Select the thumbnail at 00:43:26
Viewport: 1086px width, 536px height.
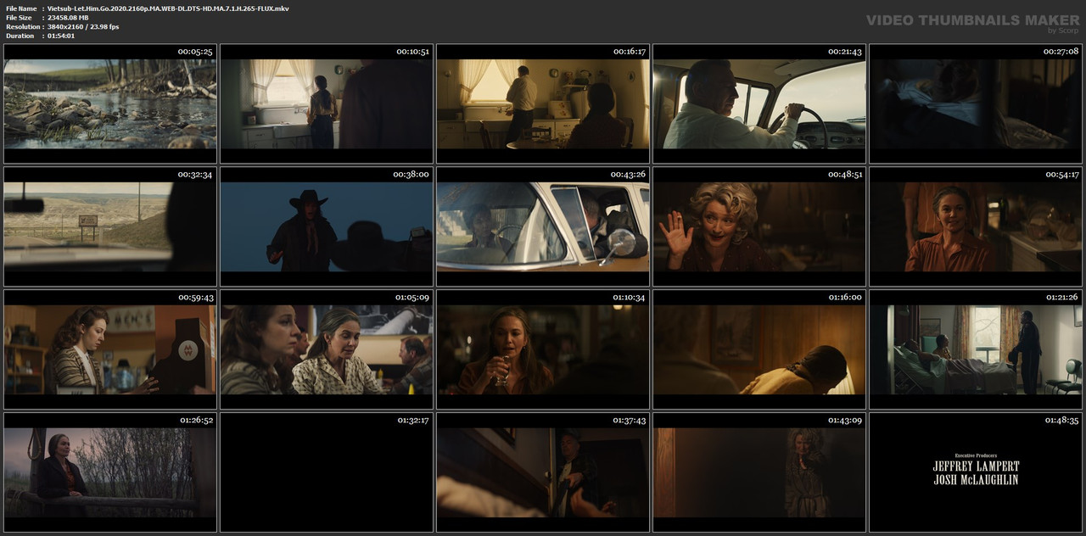point(543,226)
